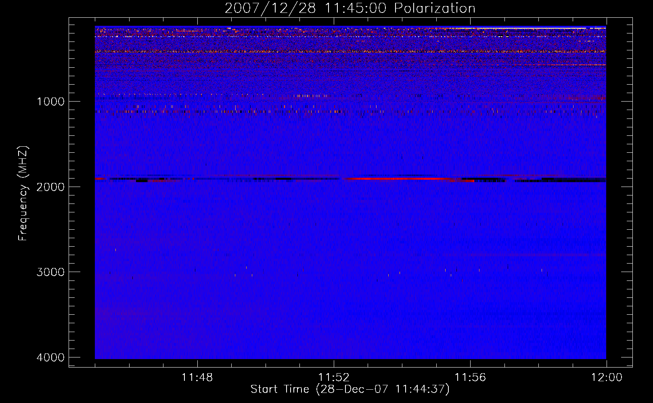Click the 2000 frequency tick label

50,187
